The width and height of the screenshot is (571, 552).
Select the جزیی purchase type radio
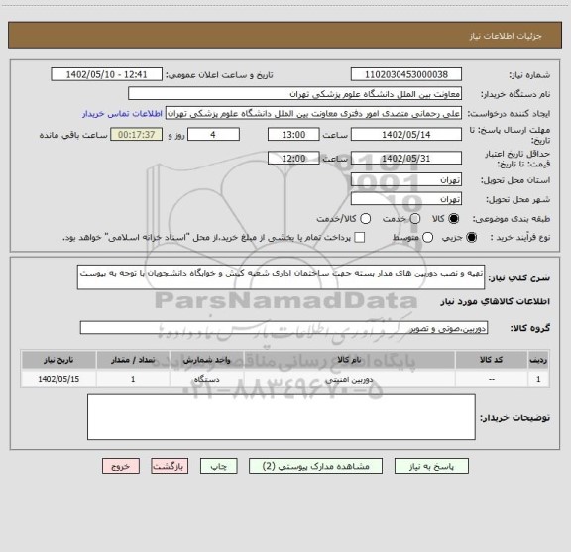(472, 238)
